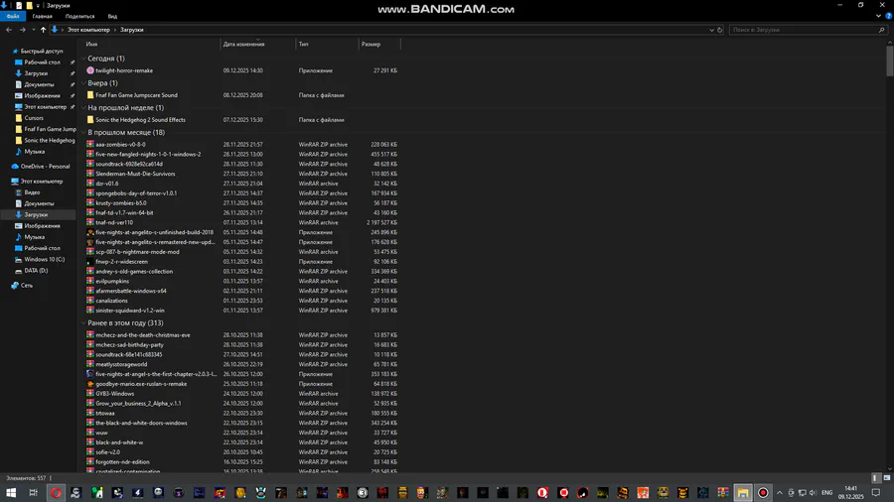Screen dimensions: 894x502
Task: Open the Вид ribbon tab
Action: (x=112, y=16)
